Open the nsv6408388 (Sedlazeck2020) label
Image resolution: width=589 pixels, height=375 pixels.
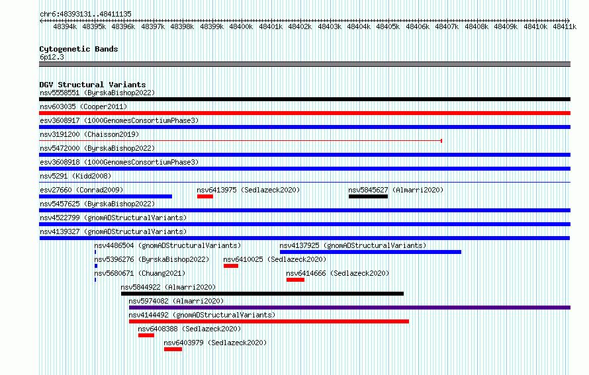[189, 329]
